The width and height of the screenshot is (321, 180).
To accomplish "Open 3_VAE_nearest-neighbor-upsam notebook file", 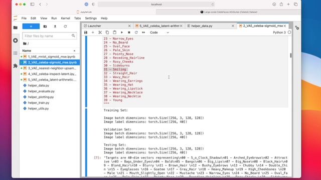I will (50, 68).
